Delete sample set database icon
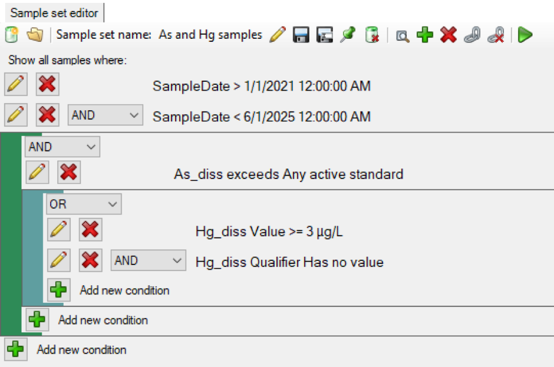 [x=372, y=35]
